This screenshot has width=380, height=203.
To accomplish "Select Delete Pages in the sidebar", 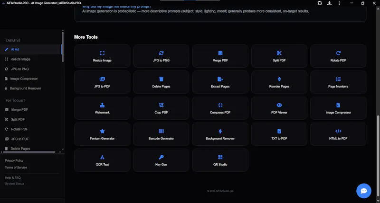I will (x=31, y=148).
